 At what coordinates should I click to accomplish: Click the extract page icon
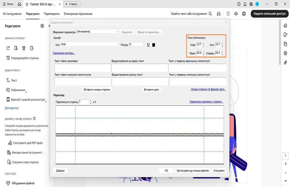point(16,48)
